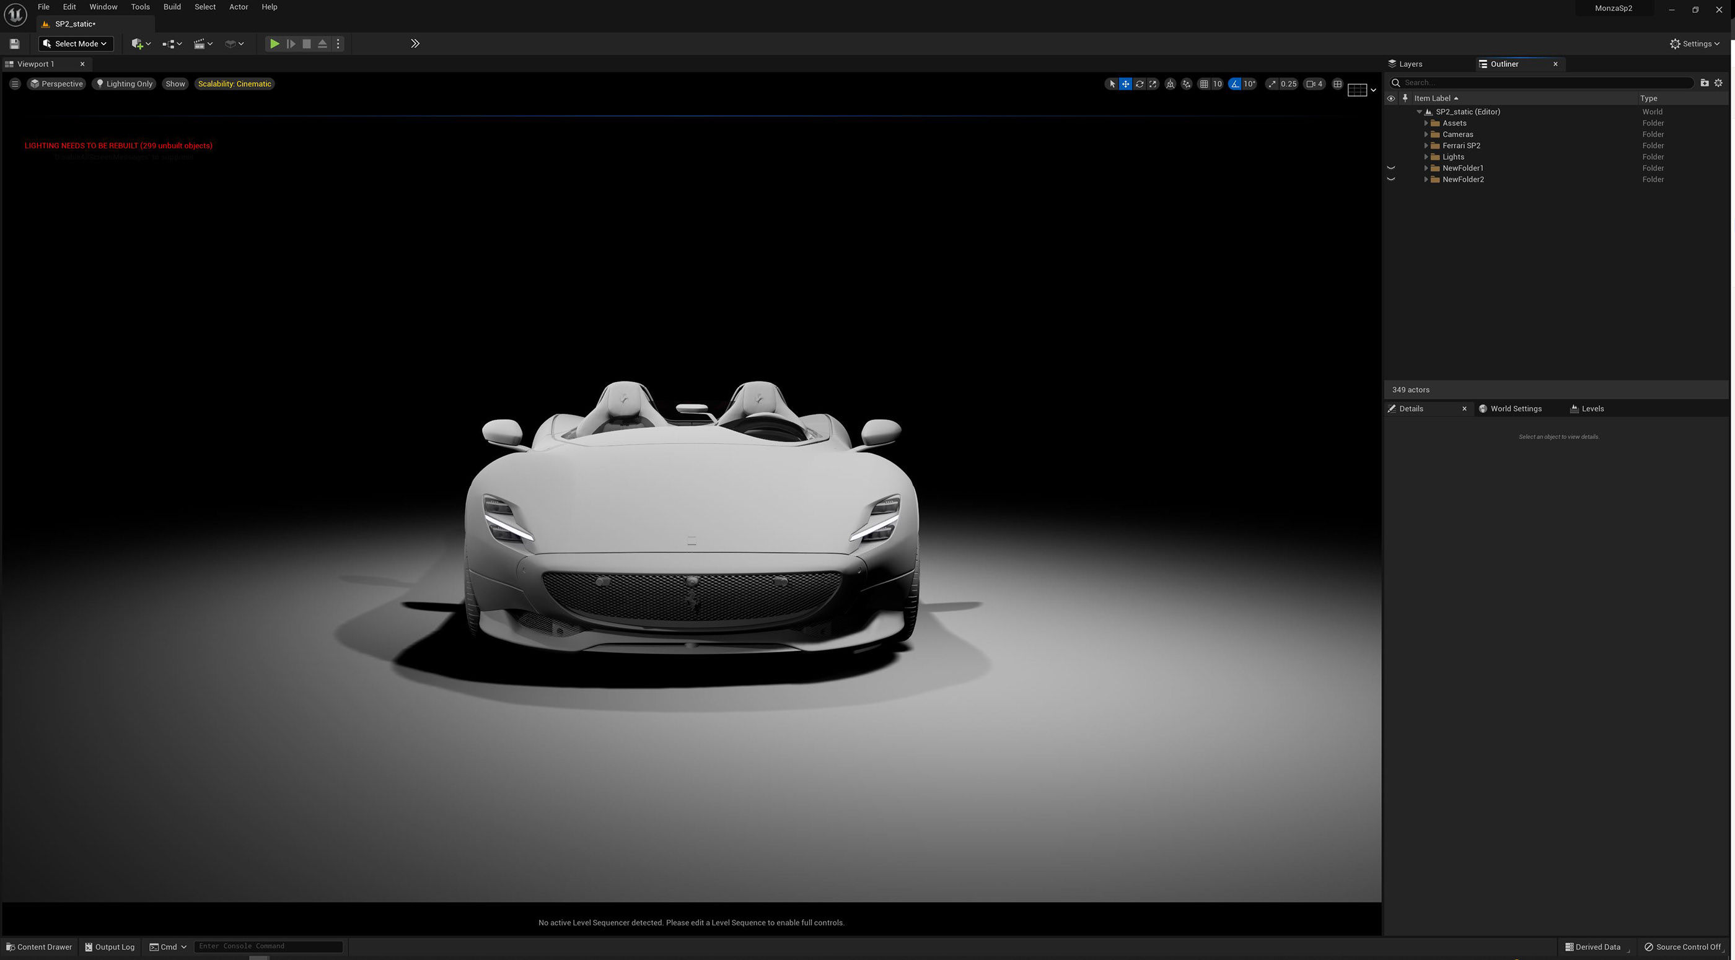Click Scalability: Cinematic button
The height and width of the screenshot is (960, 1735).
coord(234,84)
